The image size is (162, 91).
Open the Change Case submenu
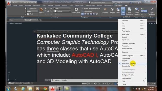click(132, 58)
